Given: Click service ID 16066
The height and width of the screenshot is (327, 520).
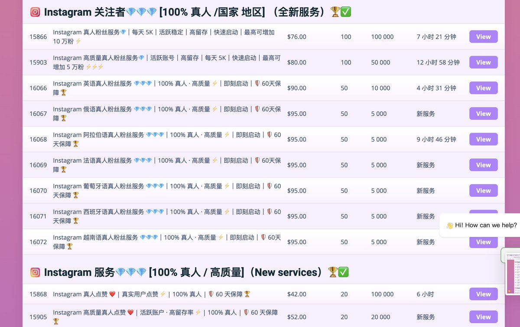Looking at the screenshot, I should click(38, 88).
